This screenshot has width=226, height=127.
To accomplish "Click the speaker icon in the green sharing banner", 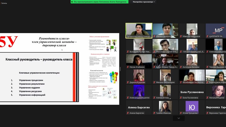I will tap(72, 2).
